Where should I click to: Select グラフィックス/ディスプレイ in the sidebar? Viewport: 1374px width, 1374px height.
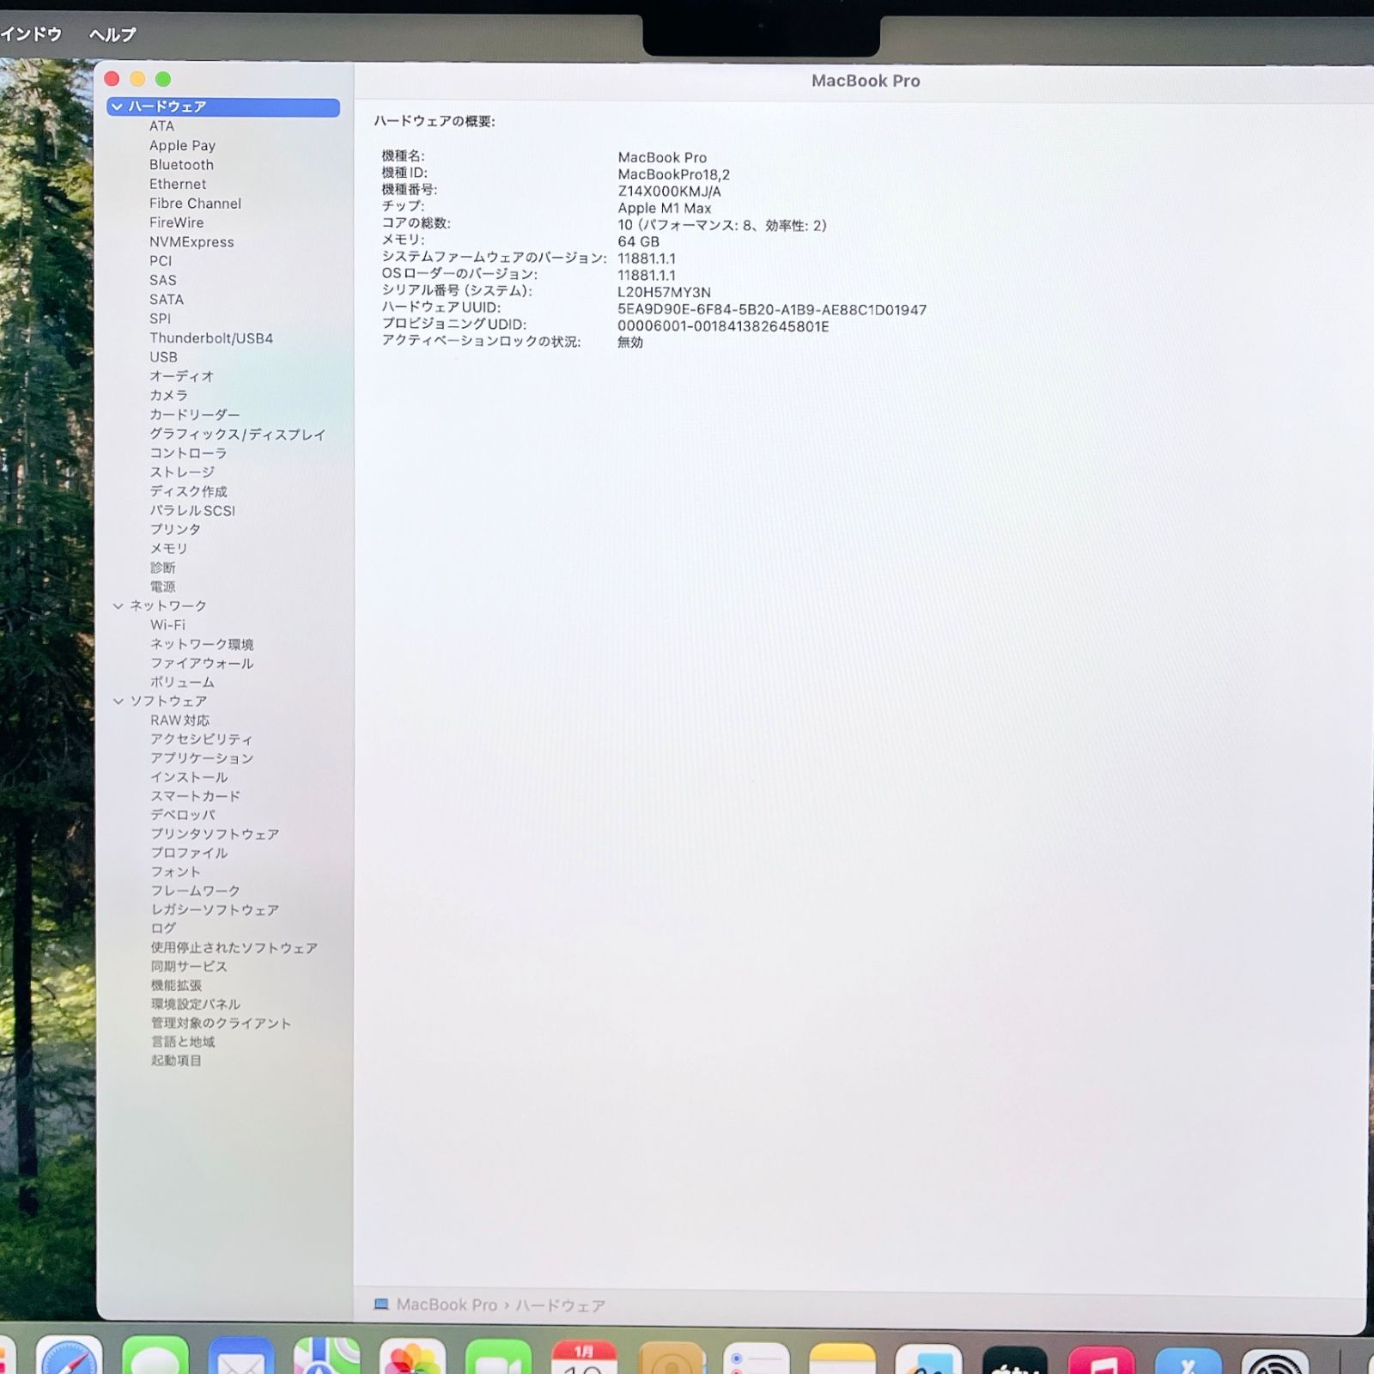coord(237,435)
